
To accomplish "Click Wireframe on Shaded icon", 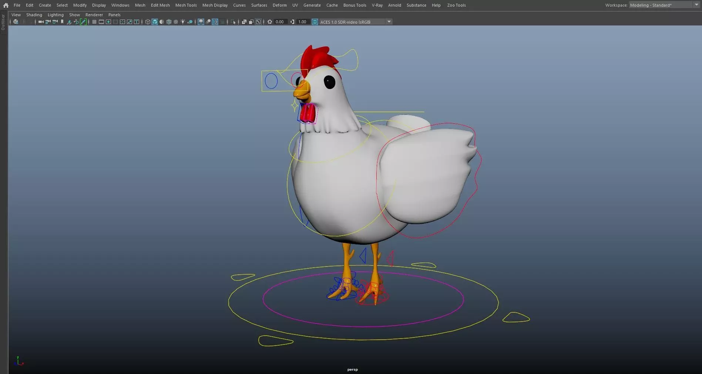I will click(x=169, y=22).
